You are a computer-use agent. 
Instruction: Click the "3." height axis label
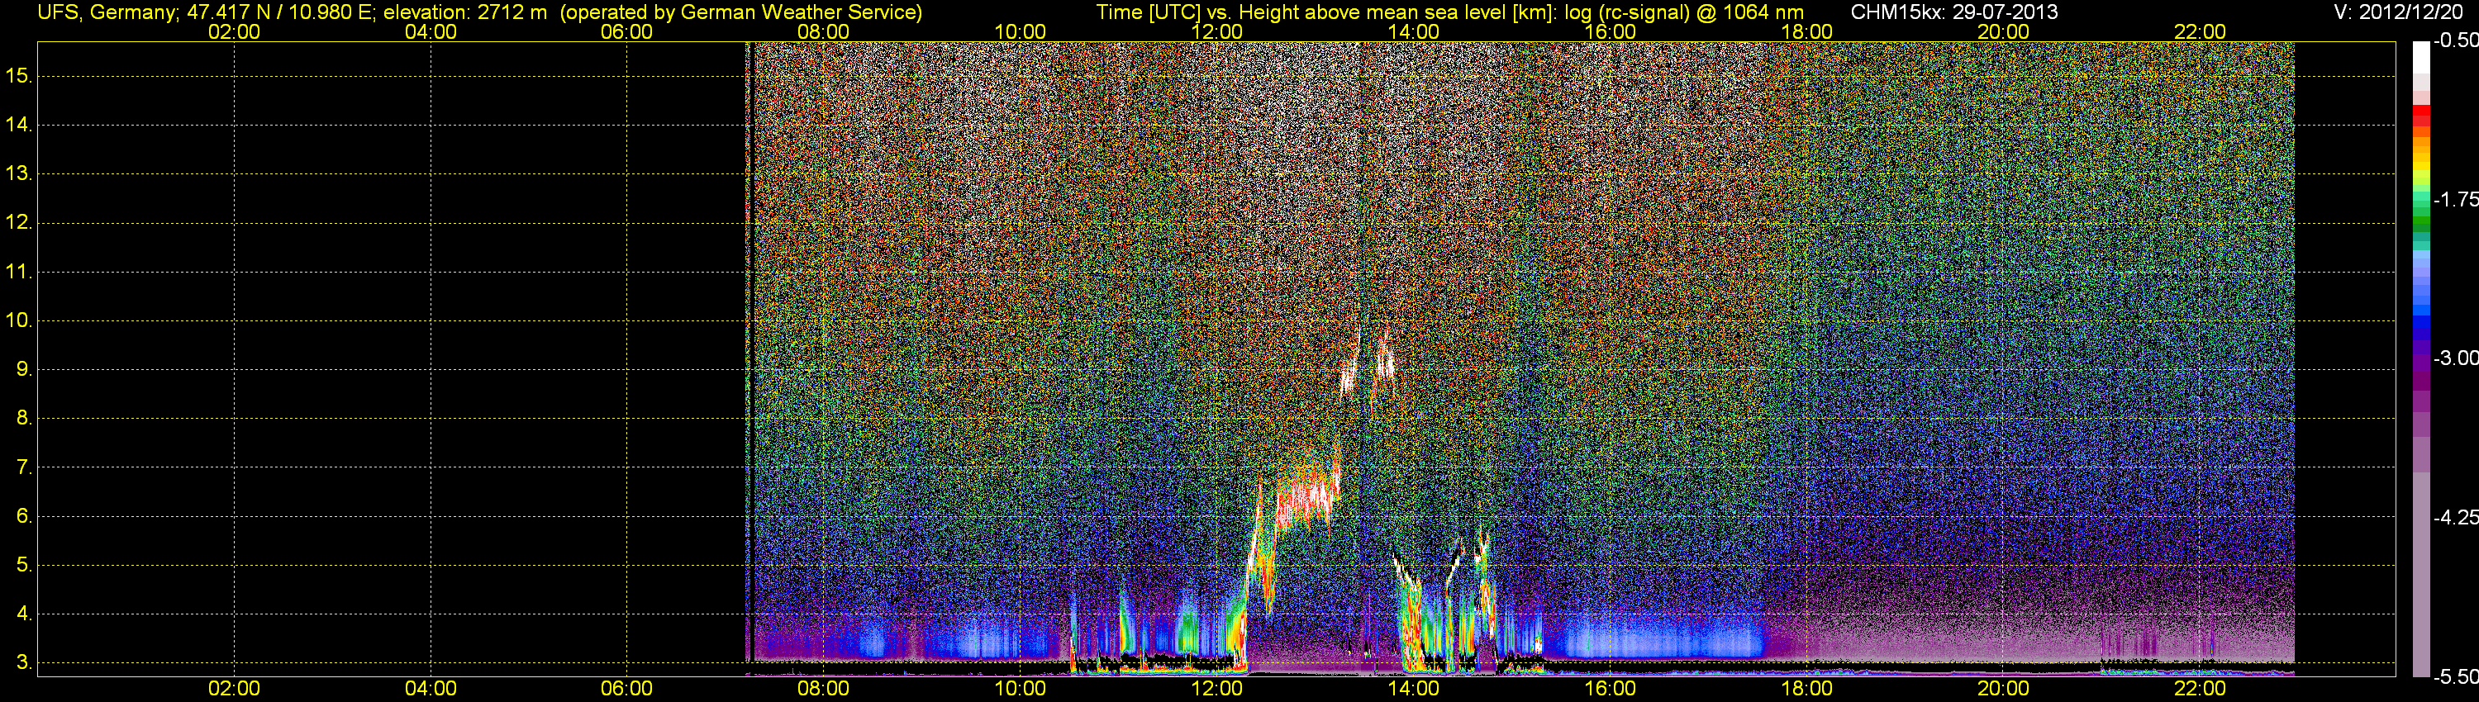coord(23,663)
